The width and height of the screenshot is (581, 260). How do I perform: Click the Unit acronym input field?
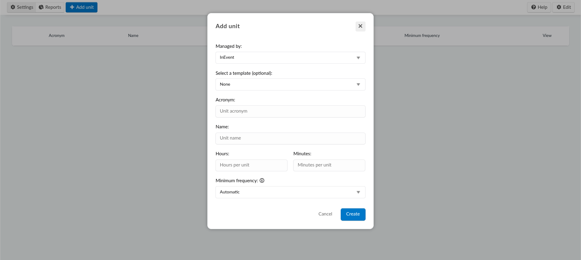(x=290, y=111)
